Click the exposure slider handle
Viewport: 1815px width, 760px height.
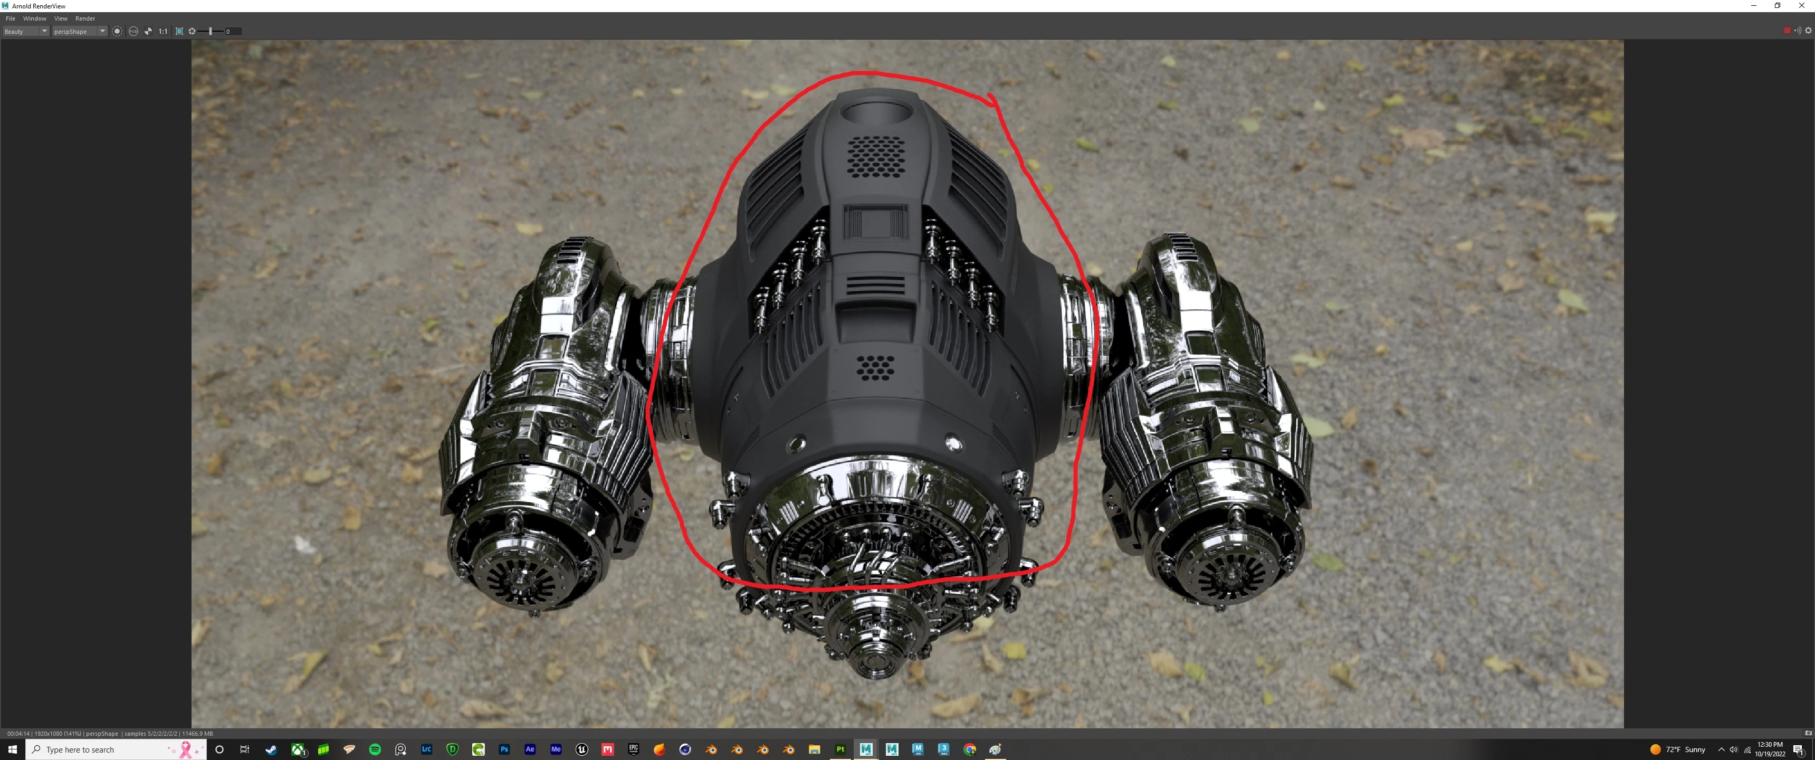(x=211, y=31)
